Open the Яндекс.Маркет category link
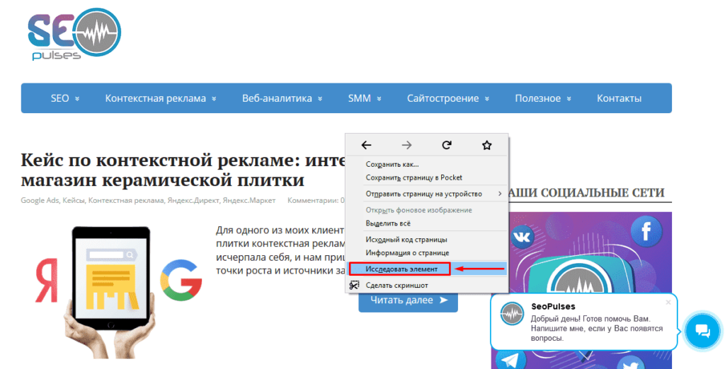This screenshot has width=725, height=369. 249,201
